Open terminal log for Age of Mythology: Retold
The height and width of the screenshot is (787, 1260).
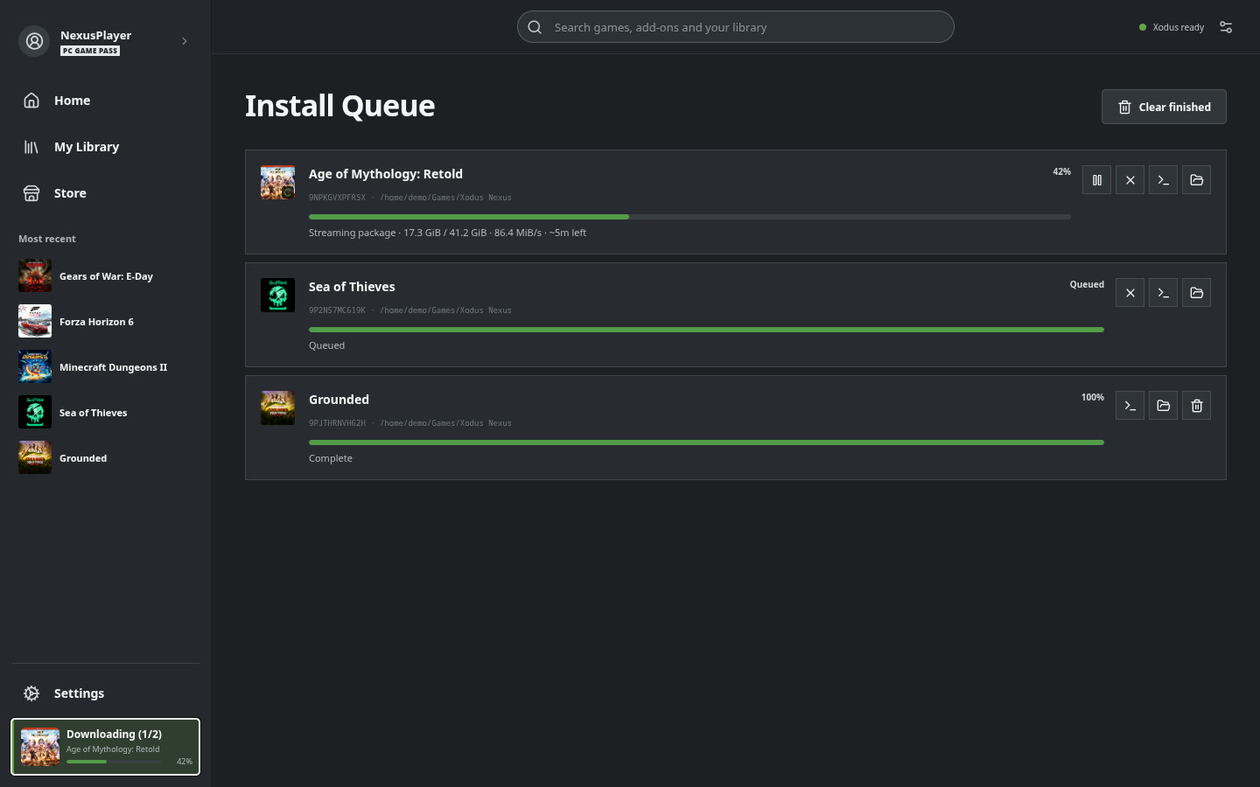click(1163, 180)
